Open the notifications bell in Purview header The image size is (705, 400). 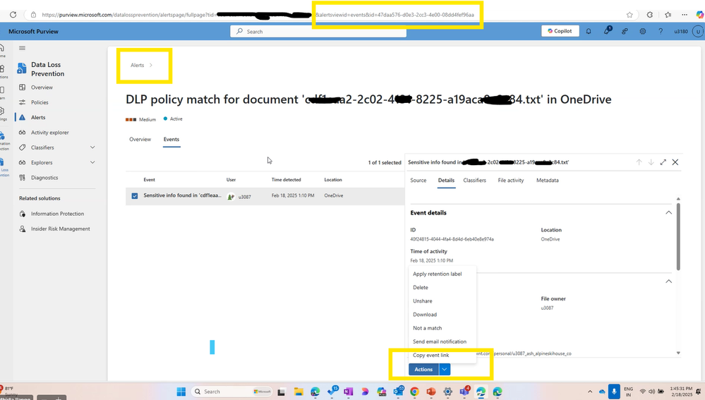588,31
